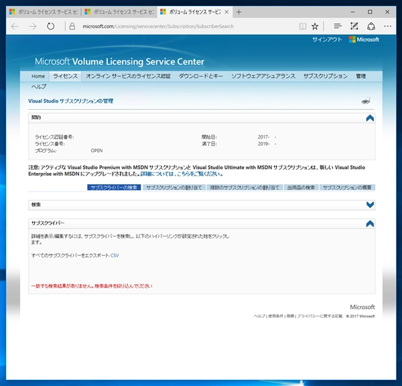Add page to favorites star icon
Viewport: 402px width, 386px height.
point(315,26)
